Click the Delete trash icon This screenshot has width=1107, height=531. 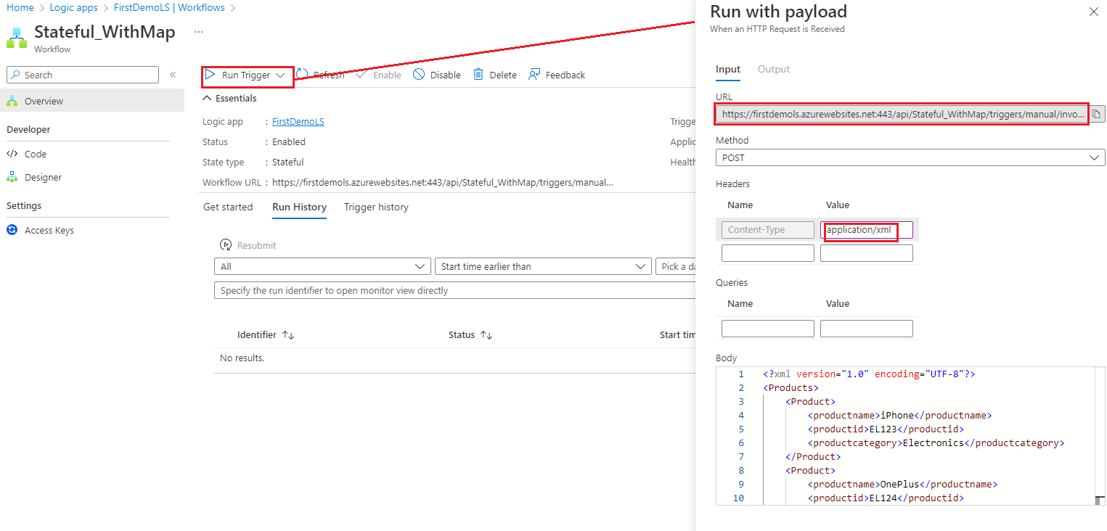[478, 75]
